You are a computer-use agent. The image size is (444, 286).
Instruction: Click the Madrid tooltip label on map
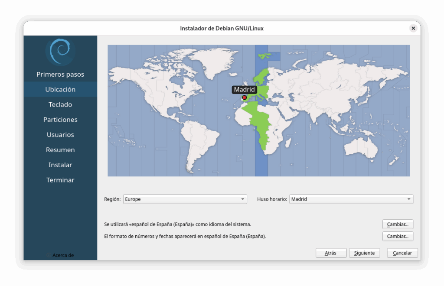point(245,90)
